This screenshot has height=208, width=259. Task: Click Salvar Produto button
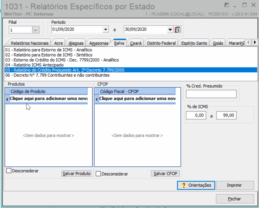coord(76,174)
